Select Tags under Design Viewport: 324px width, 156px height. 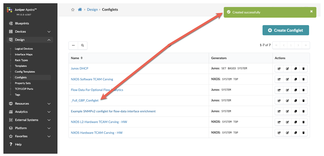tap(18, 95)
